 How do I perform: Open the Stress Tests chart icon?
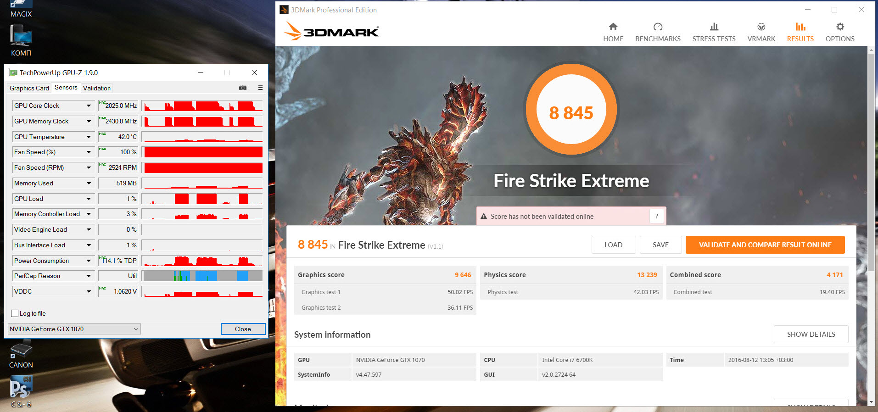pos(714,27)
